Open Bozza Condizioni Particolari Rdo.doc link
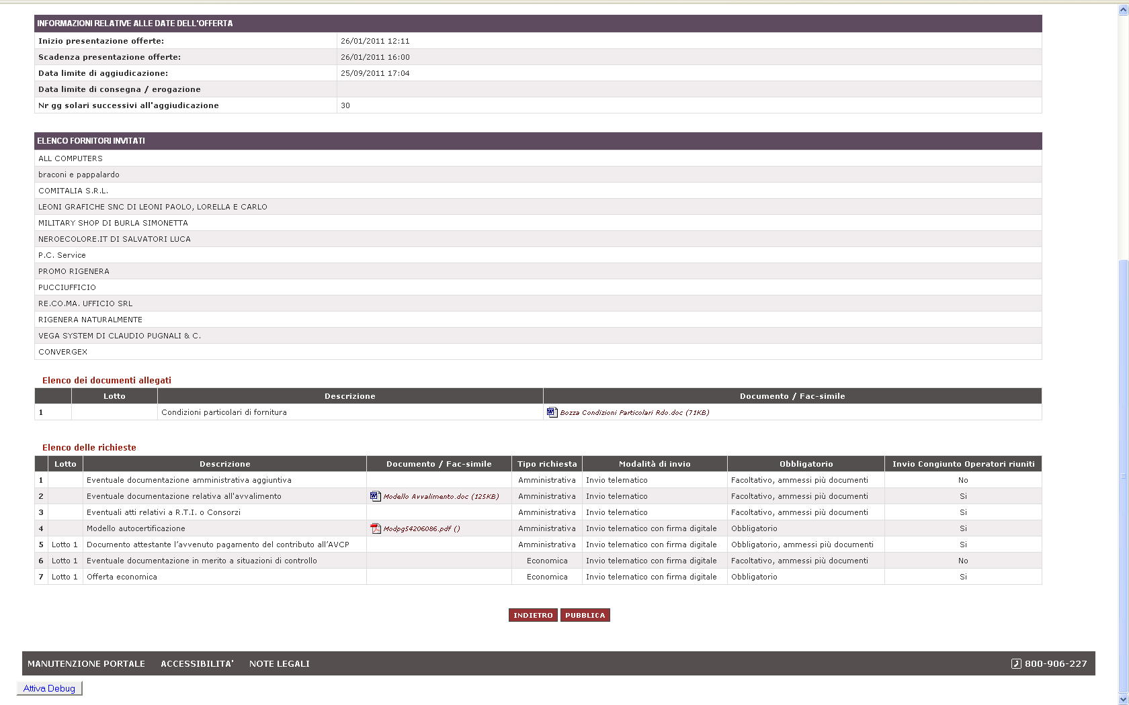This screenshot has height=705, width=1129. 634,412
